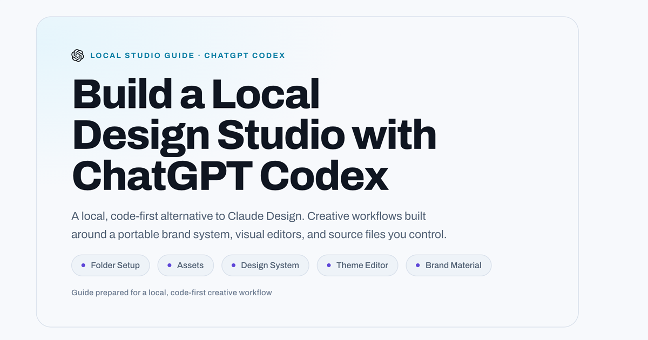Click the 'LOCAL STUDIO GUIDE · CHATGPT CODEX' eyebrow text
The width and height of the screenshot is (648, 340).
(187, 56)
